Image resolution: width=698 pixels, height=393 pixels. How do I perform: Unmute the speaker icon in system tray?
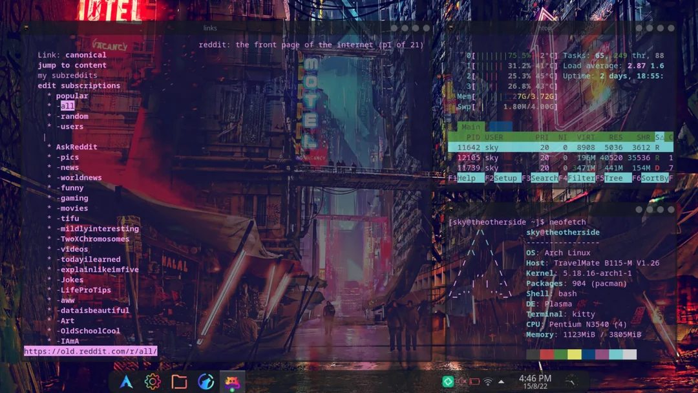click(460, 381)
